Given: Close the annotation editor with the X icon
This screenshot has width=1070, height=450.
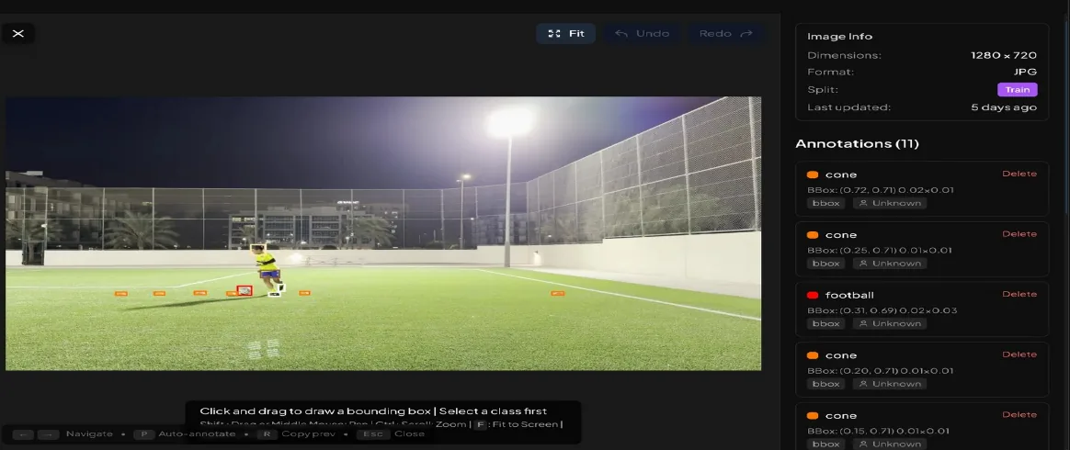Looking at the screenshot, I should (18, 33).
